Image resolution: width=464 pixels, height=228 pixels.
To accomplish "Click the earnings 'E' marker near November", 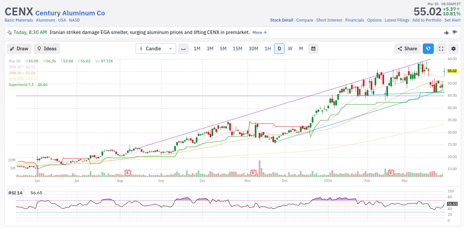I will (x=253, y=172).
